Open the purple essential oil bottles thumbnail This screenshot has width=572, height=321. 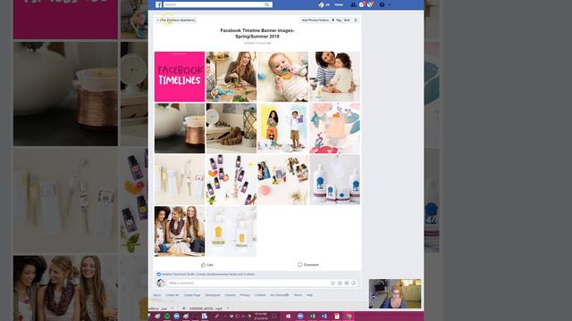pyautogui.click(x=231, y=180)
